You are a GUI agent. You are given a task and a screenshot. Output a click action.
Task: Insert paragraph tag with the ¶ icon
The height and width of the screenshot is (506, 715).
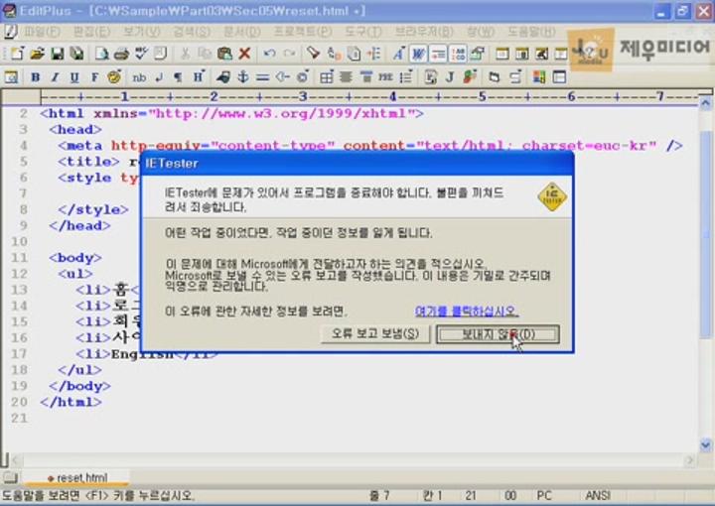click(x=178, y=77)
